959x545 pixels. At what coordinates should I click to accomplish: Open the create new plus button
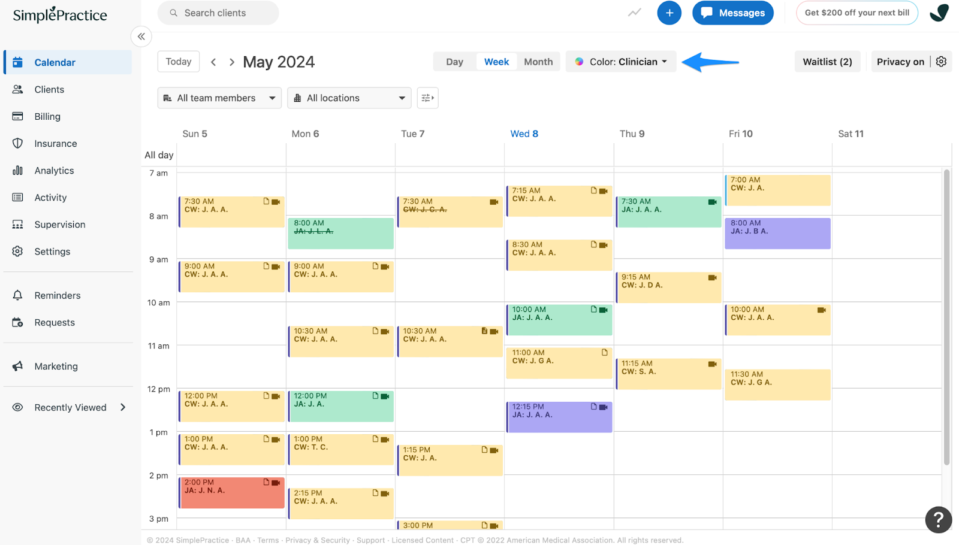pyautogui.click(x=669, y=13)
